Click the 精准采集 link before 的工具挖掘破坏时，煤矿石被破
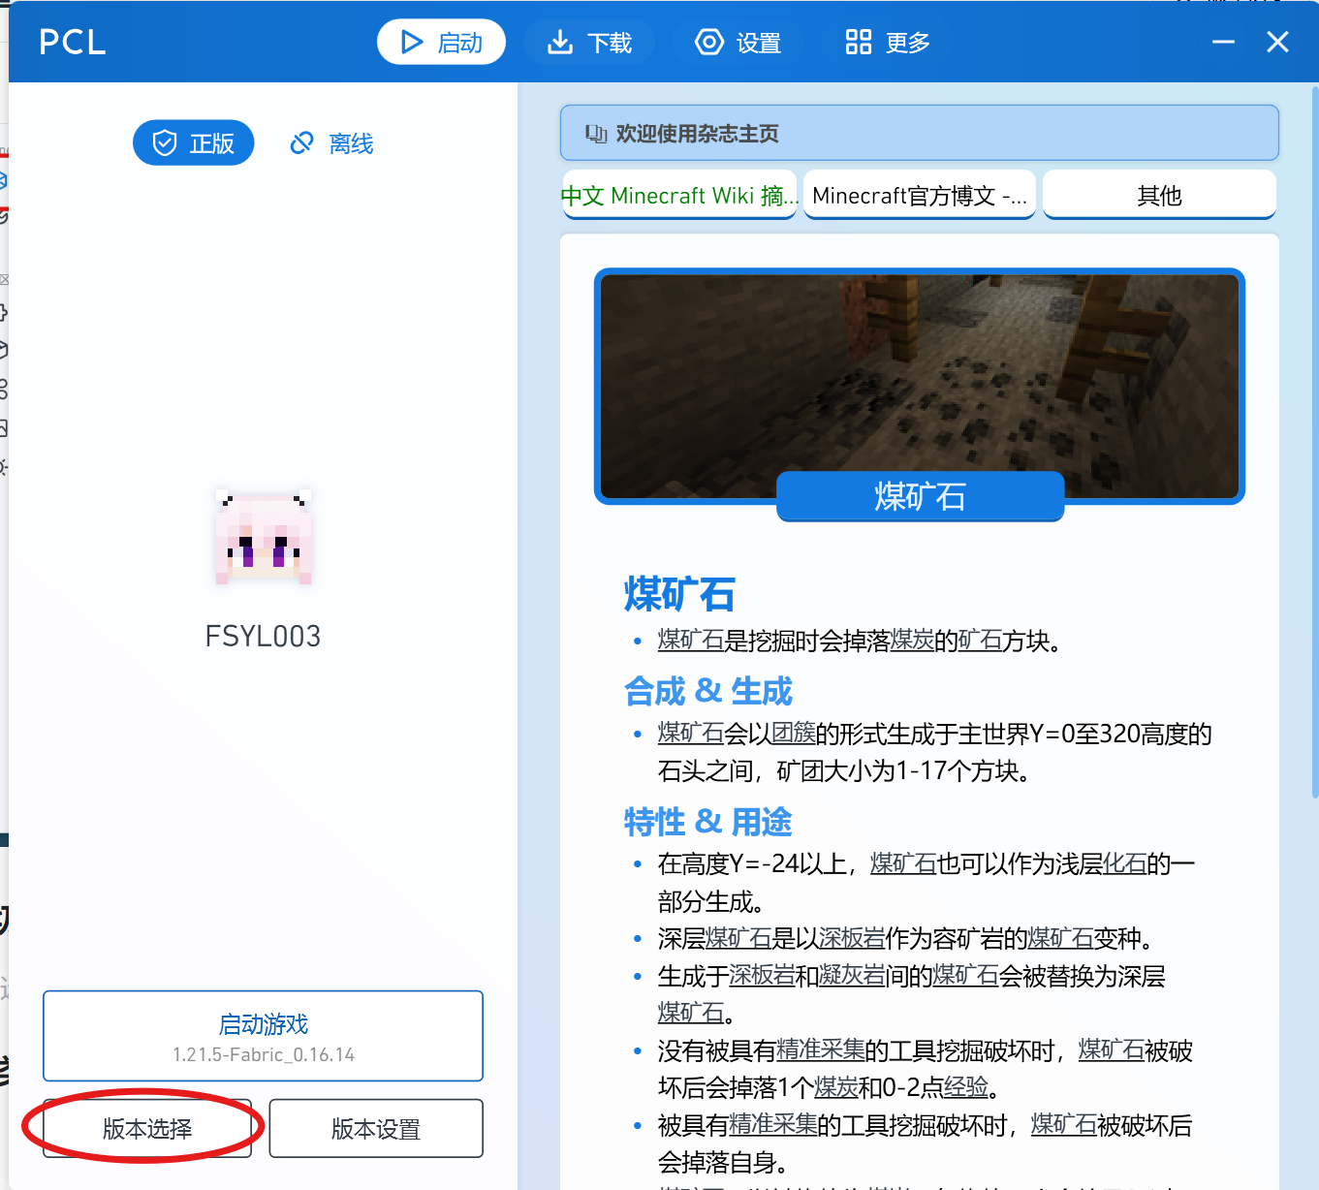The height and width of the screenshot is (1190, 1319). 821,1050
